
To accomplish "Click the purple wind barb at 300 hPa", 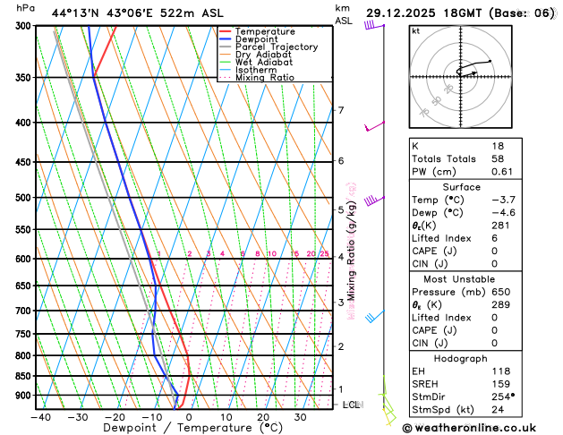I will pos(374,25).
